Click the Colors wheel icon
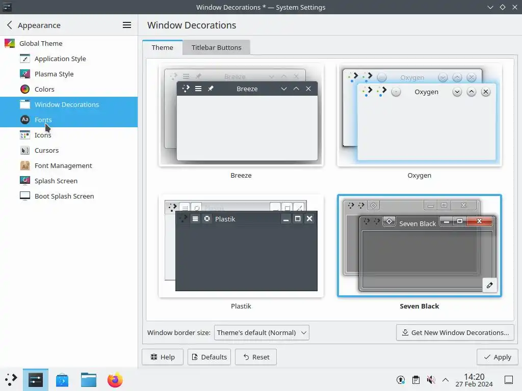522x391 pixels. pos(25,89)
